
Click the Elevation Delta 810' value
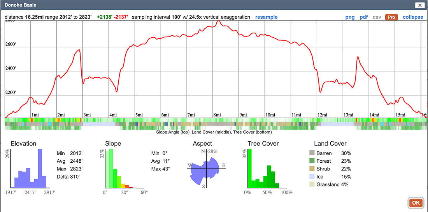[x=75, y=177]
